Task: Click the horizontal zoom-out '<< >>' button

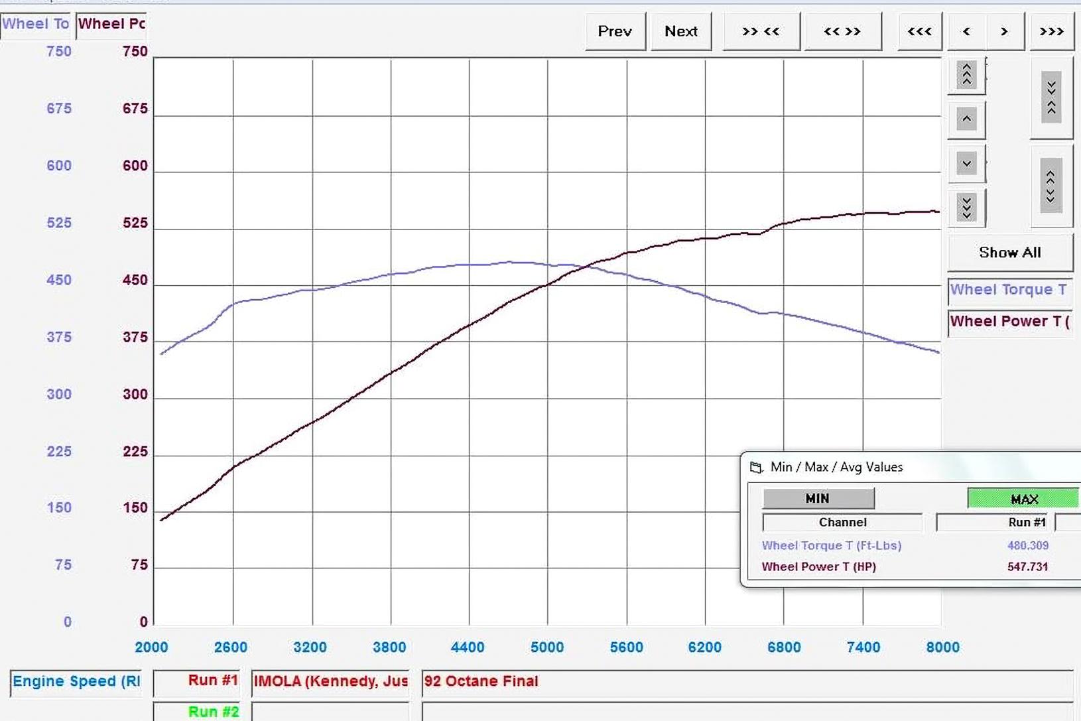Action: pyautogui.click(x=842, y=31)
